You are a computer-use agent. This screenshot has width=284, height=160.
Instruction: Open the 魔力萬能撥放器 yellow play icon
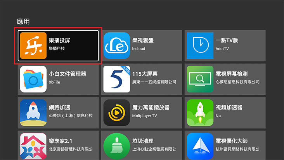[117, 113]
